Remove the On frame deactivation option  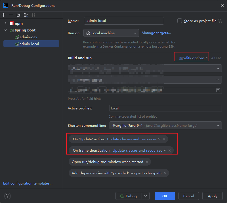coord(169,151)
